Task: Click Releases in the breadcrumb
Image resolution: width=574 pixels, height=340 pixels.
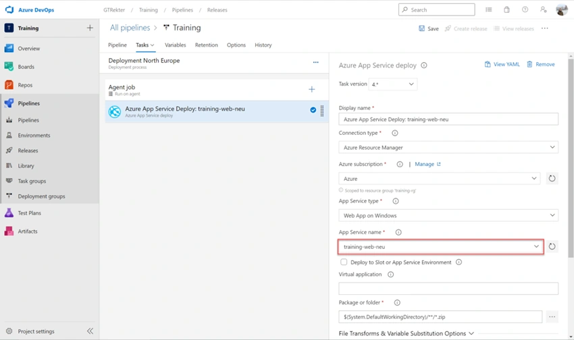Action: pyautogui.click(x=217, y=10)
